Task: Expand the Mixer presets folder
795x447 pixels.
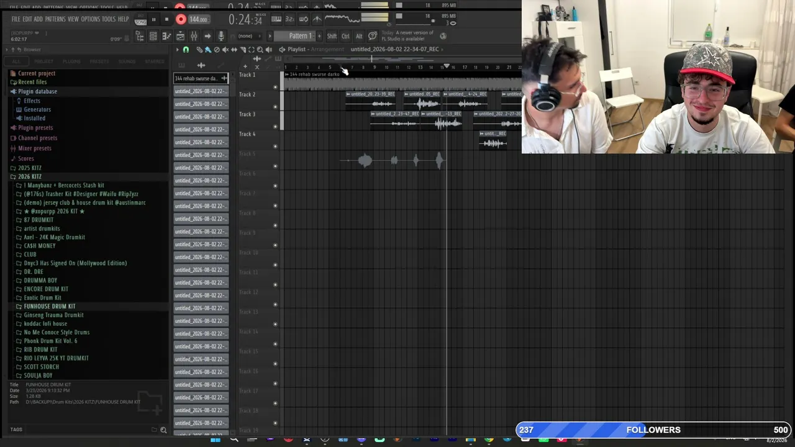Action: coord(35,148)
